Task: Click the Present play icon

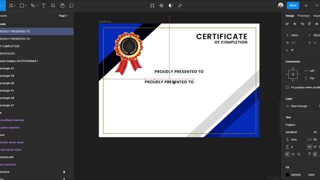Action: (x=306, y=5)
